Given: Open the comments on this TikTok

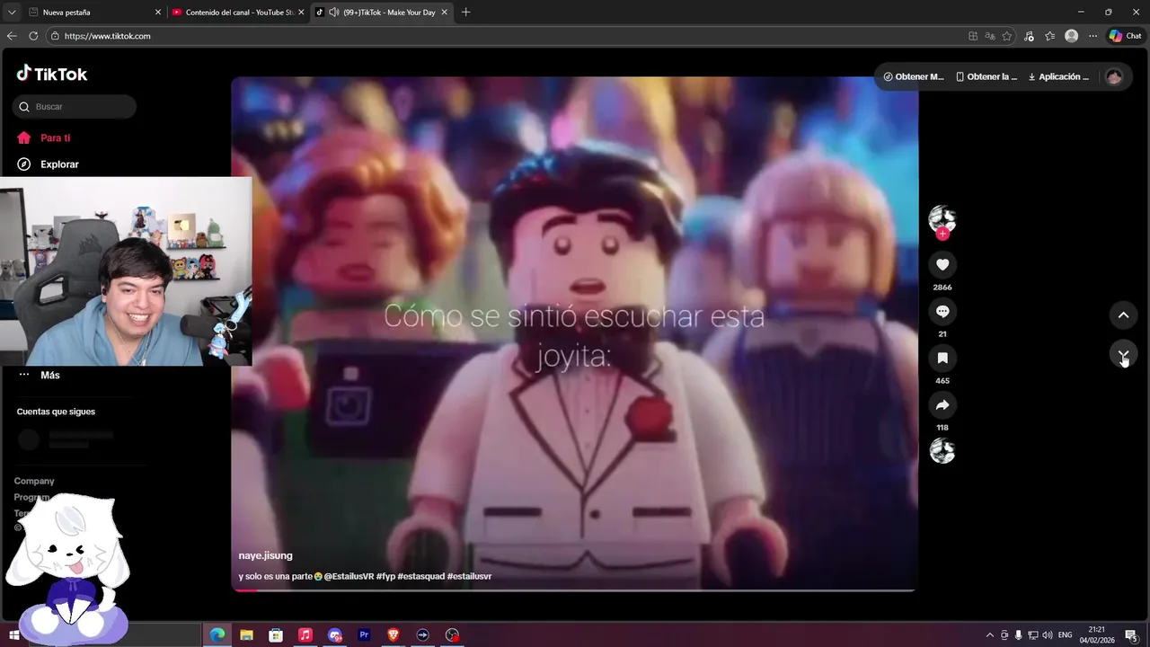Looking at the screenshot, I should coord(942,311).
